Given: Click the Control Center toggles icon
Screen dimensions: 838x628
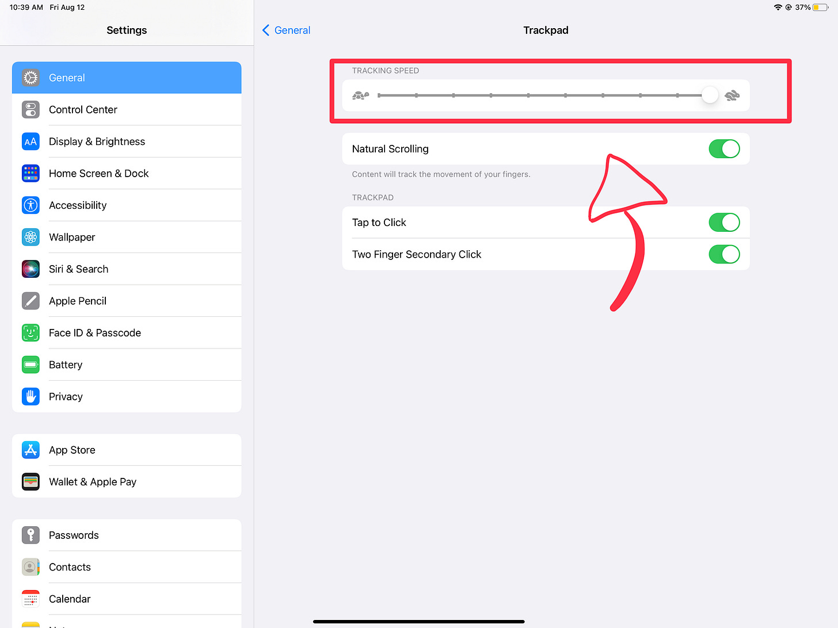Looking at the screenshot, I should 31,109.
